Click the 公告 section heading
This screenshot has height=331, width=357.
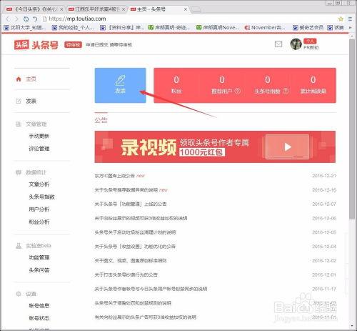coord(101,120)
